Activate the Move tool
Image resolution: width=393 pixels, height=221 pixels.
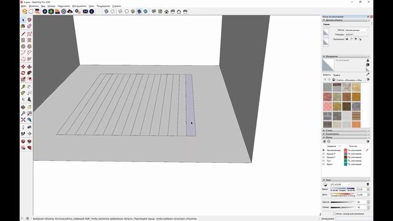coord(23,67)
